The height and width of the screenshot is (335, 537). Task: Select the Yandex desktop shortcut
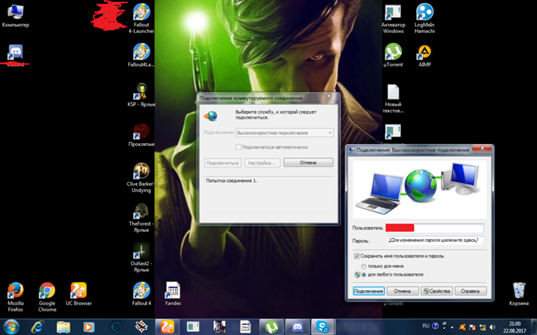tap(173, 294)
